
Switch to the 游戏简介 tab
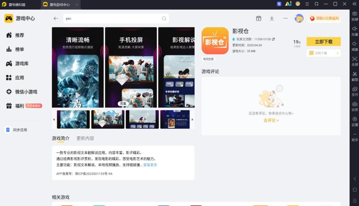(x=61, y=138)
